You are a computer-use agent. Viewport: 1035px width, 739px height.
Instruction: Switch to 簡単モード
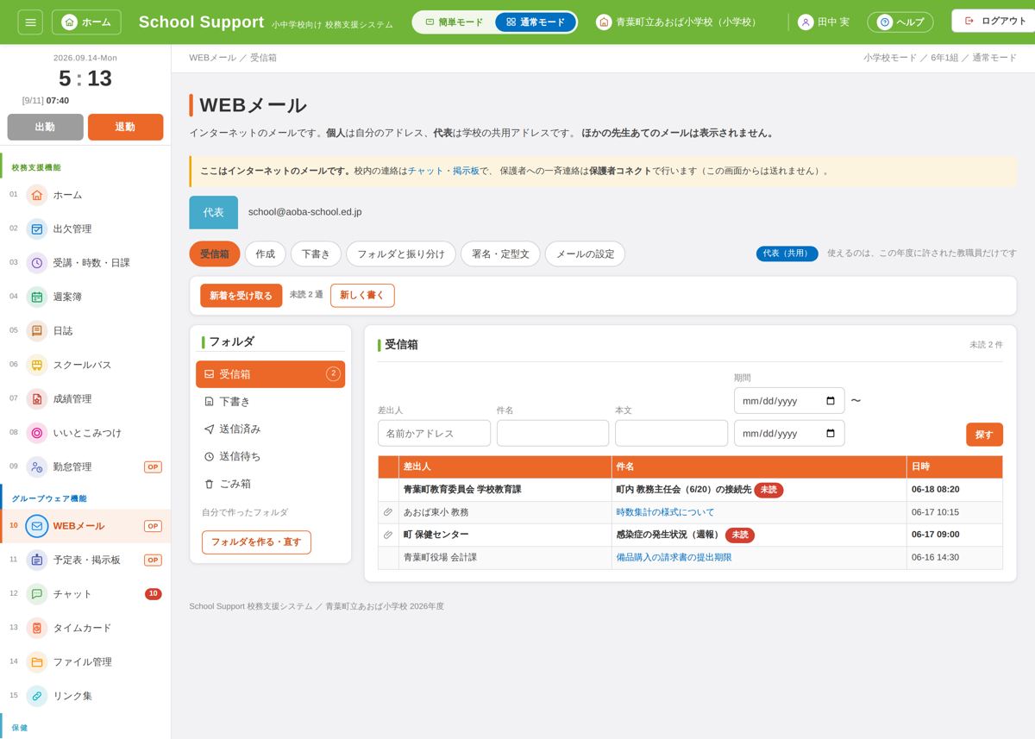(455, 22)
